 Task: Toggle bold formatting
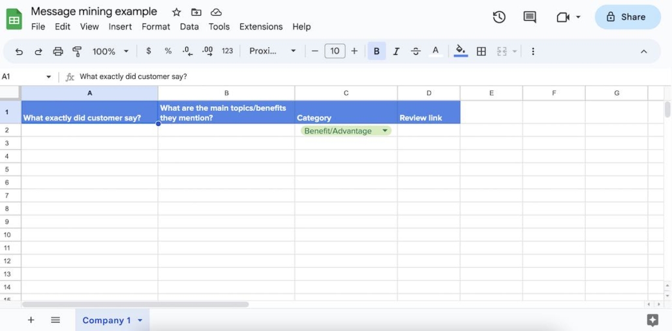point(376,51)
